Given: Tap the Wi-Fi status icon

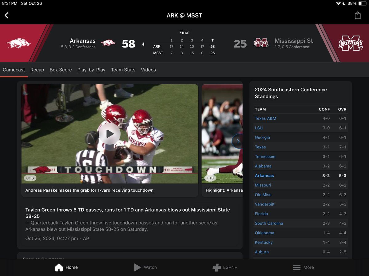Looking at the screenshot, I should point(338,3).
